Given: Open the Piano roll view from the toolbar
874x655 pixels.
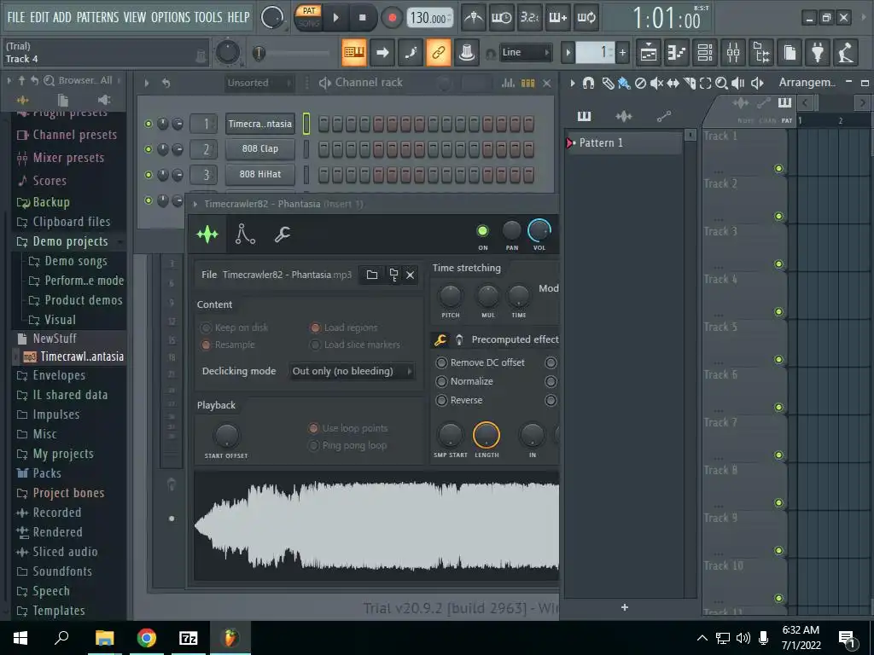Looking at the screenshot, I should (677, 53).
